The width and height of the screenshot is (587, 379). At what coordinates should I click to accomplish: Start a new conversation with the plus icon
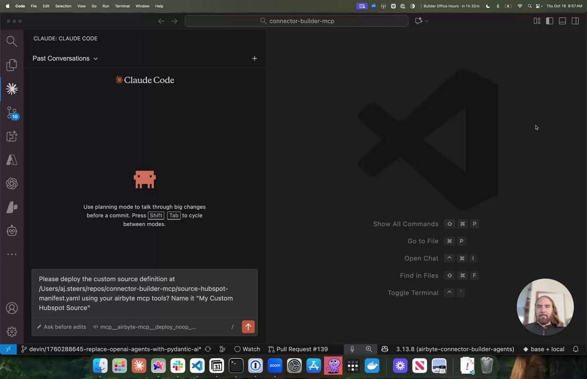point(255,58)
